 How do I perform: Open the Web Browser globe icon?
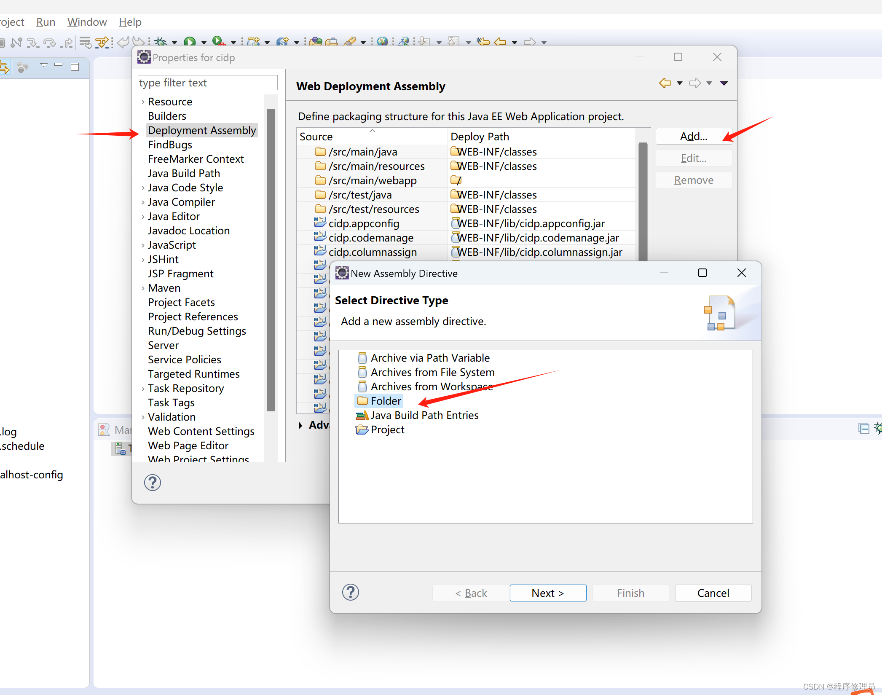(x=383, y=41)
